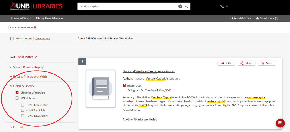
Task: Click Sign in
Action: click(x=224, y=6)
